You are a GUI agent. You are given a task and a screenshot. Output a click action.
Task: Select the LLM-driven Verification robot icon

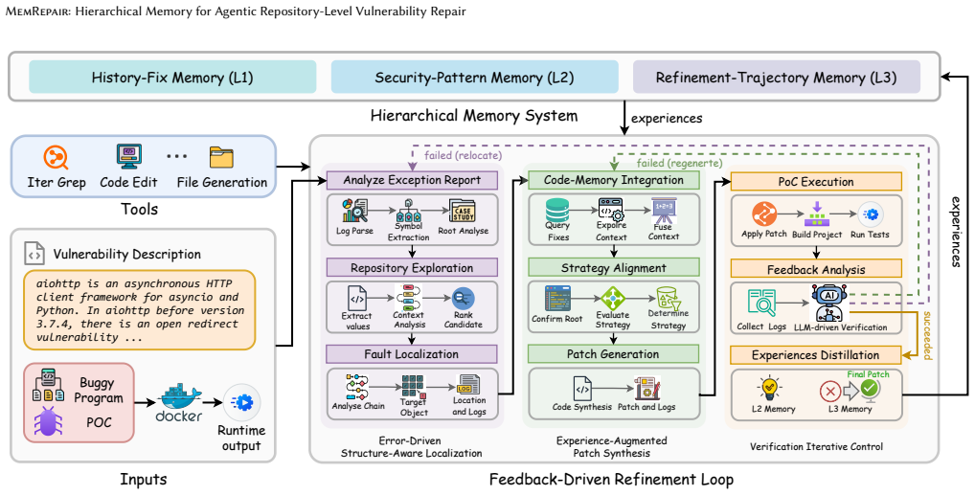pos(830,303)
